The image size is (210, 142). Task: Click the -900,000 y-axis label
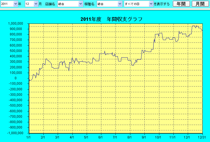pyautogui.click(x=16, y=127)
